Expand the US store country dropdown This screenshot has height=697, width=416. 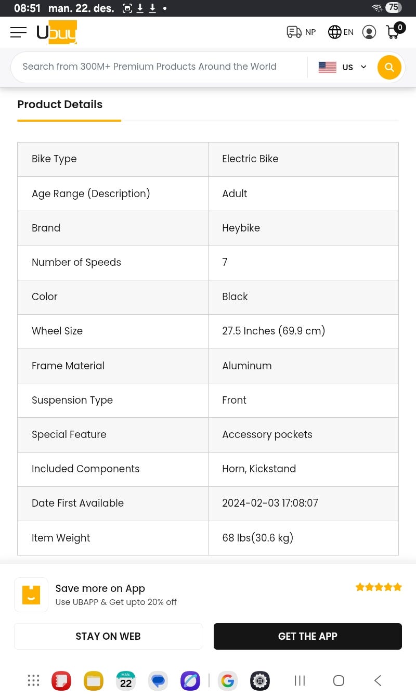(342, 67)
